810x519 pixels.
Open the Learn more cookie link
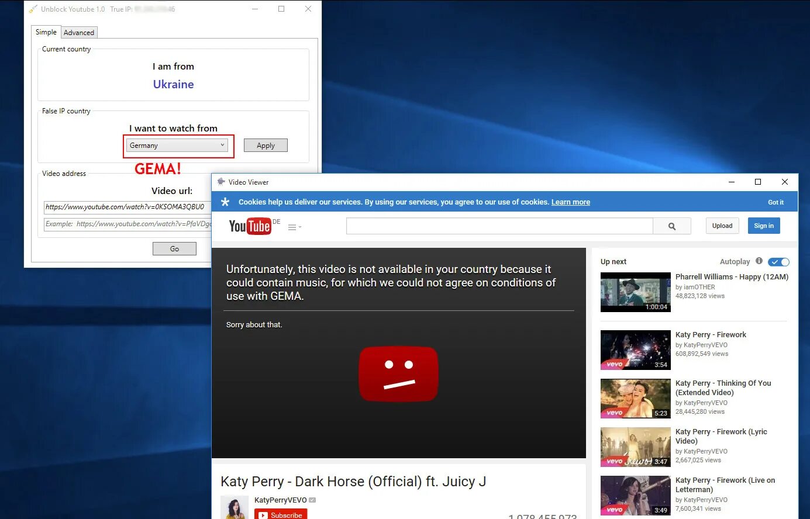571,202
